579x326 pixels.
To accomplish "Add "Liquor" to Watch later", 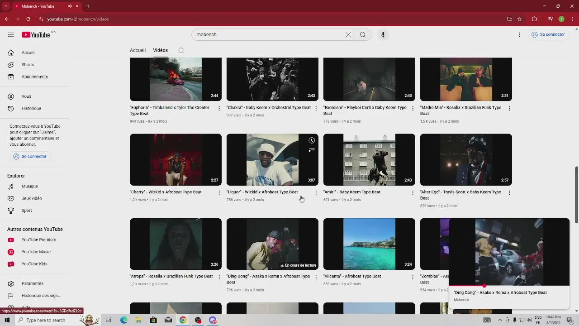I will (x=312, y=140).
